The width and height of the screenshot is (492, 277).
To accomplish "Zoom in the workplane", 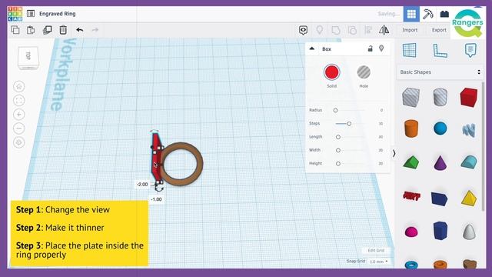I will click(x=18, y=115).
